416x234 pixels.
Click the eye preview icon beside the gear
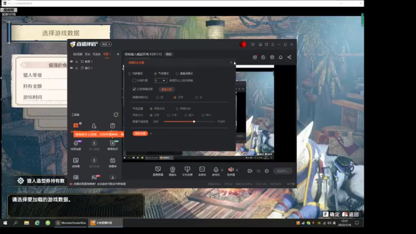258,171
